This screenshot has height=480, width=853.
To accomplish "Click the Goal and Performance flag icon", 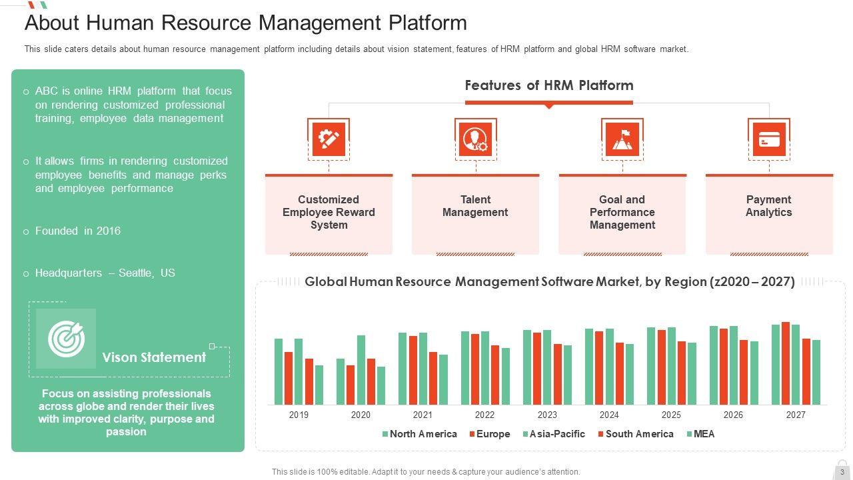I will tap(622, 139).
